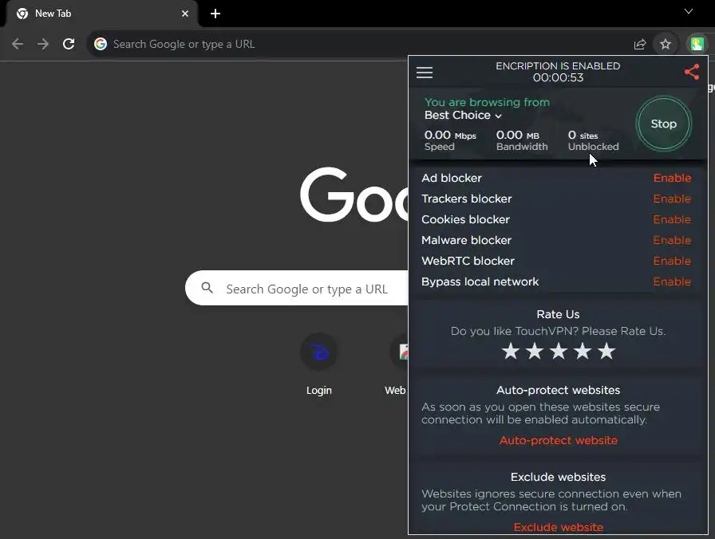The width and height of the screenshot is (715, 539).
Task: Click the Google icon in the address bar
Action: click(x=101, y=44)
